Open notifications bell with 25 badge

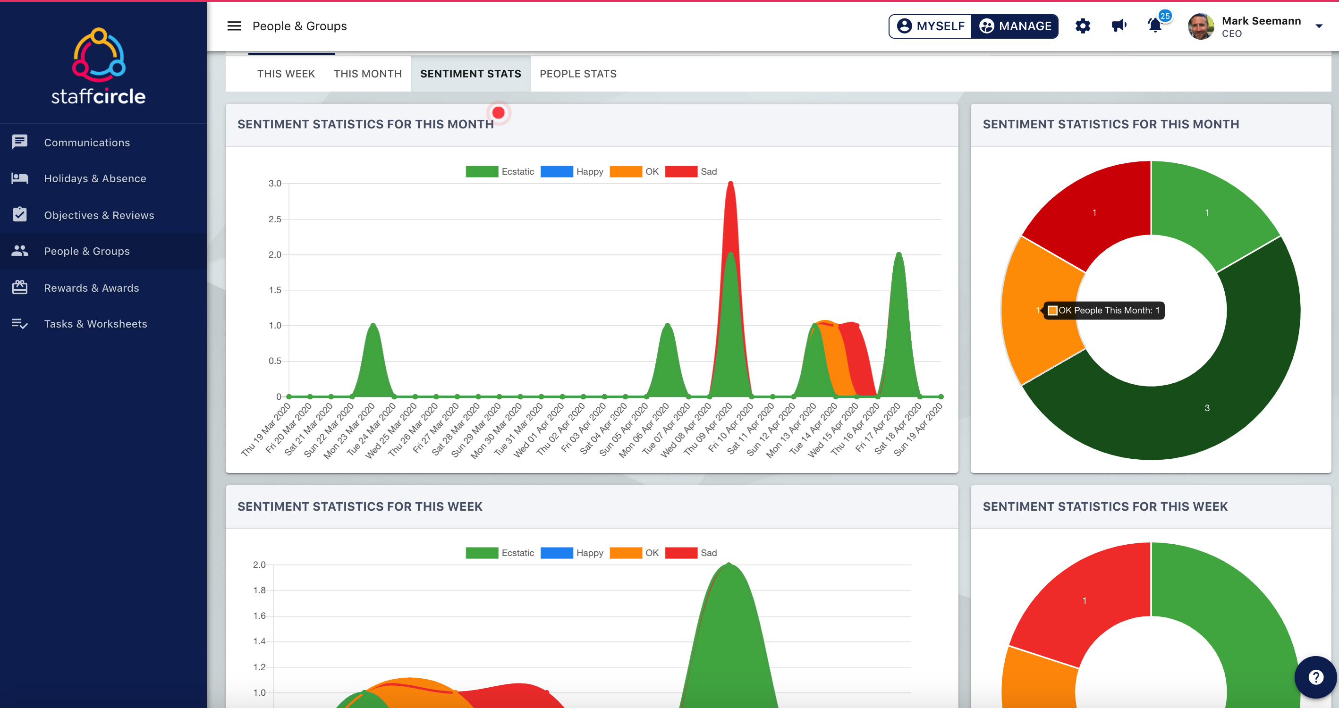1156,25
